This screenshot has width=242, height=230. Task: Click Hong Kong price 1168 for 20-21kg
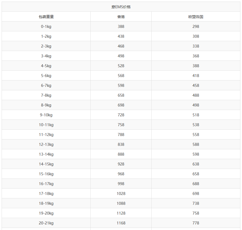click(121, 223)
